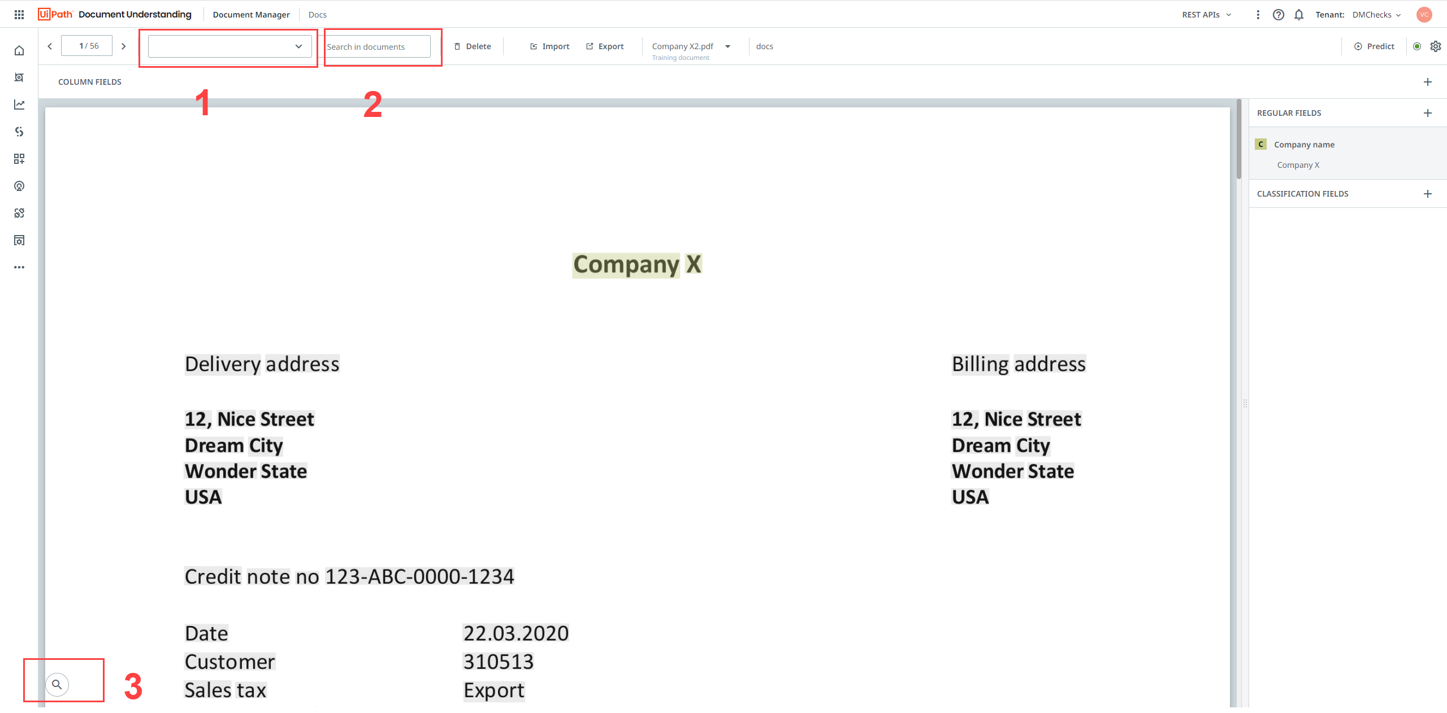Open the empty filter dropdown

(x=229, y=46)
